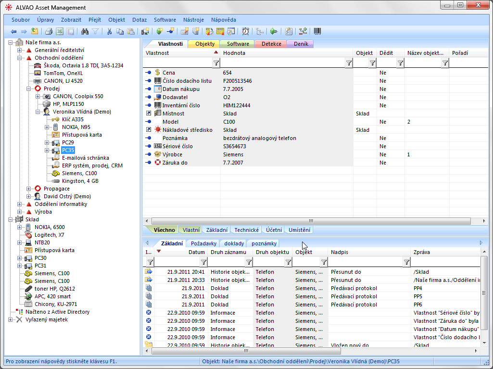
Task: Click the Export to Excel icon
Action: [59, 32]
